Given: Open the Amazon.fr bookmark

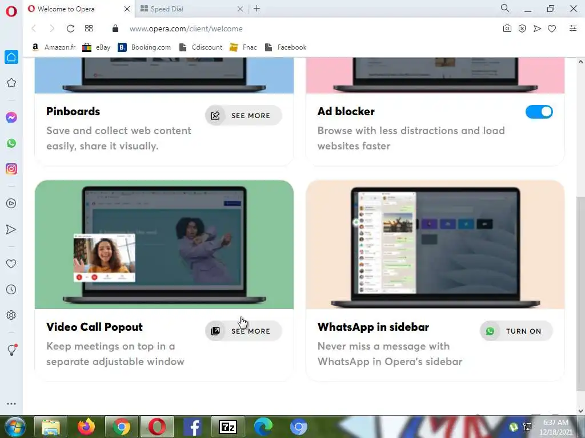Looking at the screenshot, I should pos(54,47).
